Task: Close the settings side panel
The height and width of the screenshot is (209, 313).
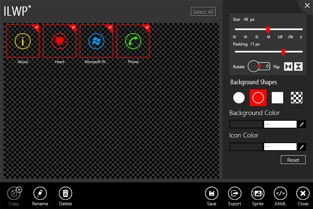Action: tap(307, 6)
